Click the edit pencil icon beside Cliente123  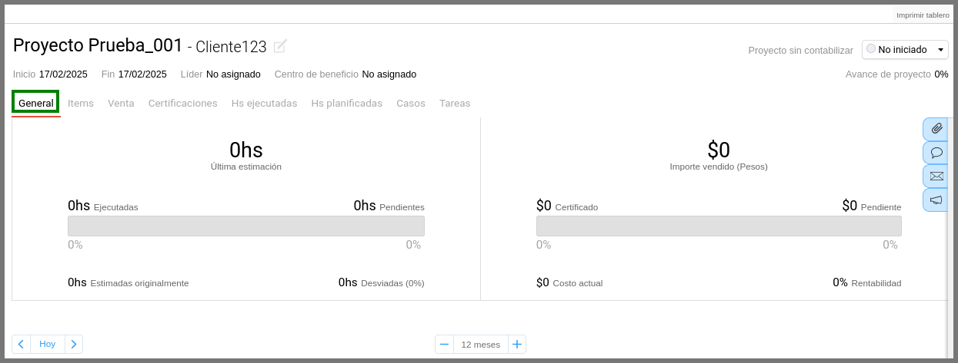coord(280,46)
